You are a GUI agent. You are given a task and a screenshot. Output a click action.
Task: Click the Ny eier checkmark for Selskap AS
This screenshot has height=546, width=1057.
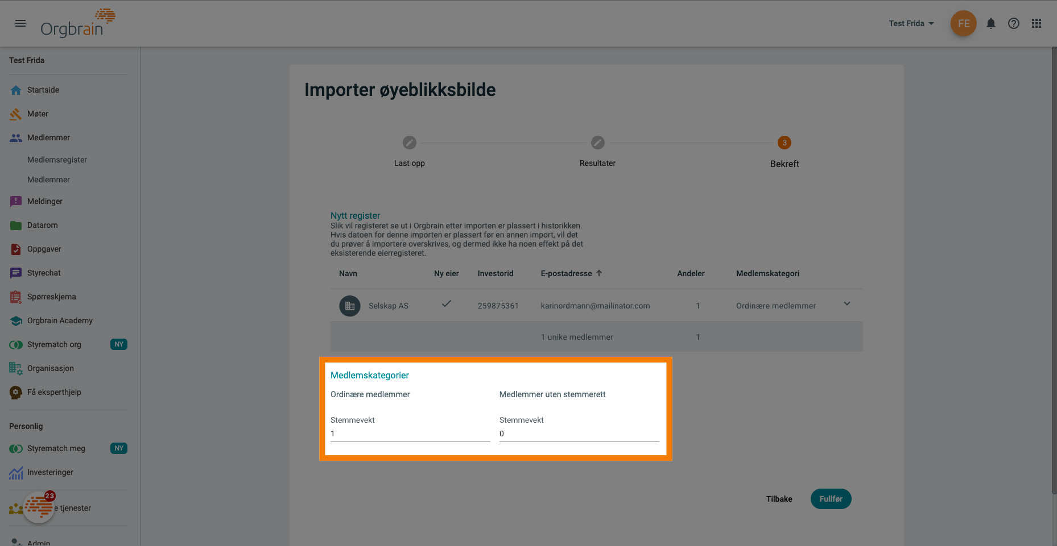pos(447,304)
